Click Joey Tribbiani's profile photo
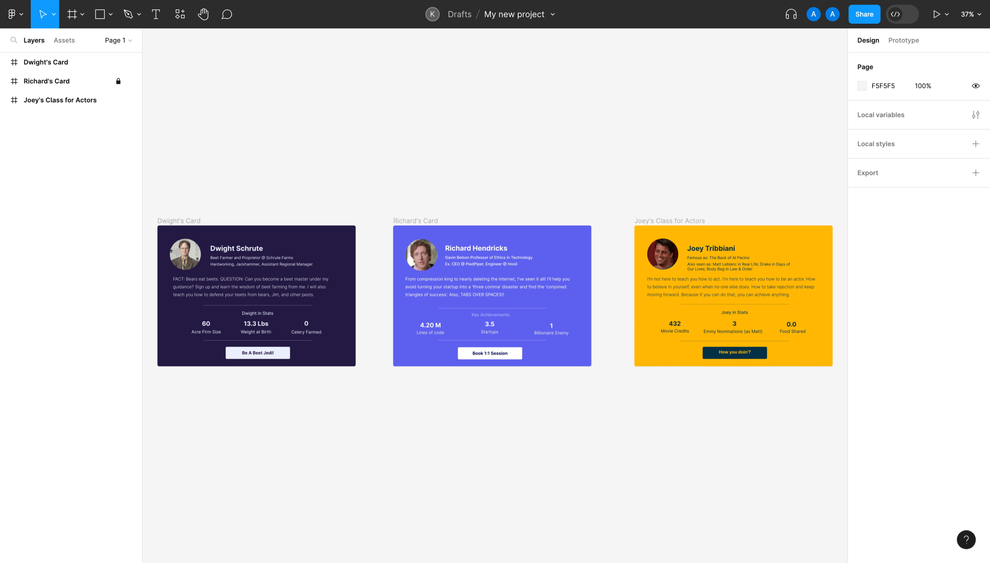This screenshot has height=563, width=990. click(662, 254)
